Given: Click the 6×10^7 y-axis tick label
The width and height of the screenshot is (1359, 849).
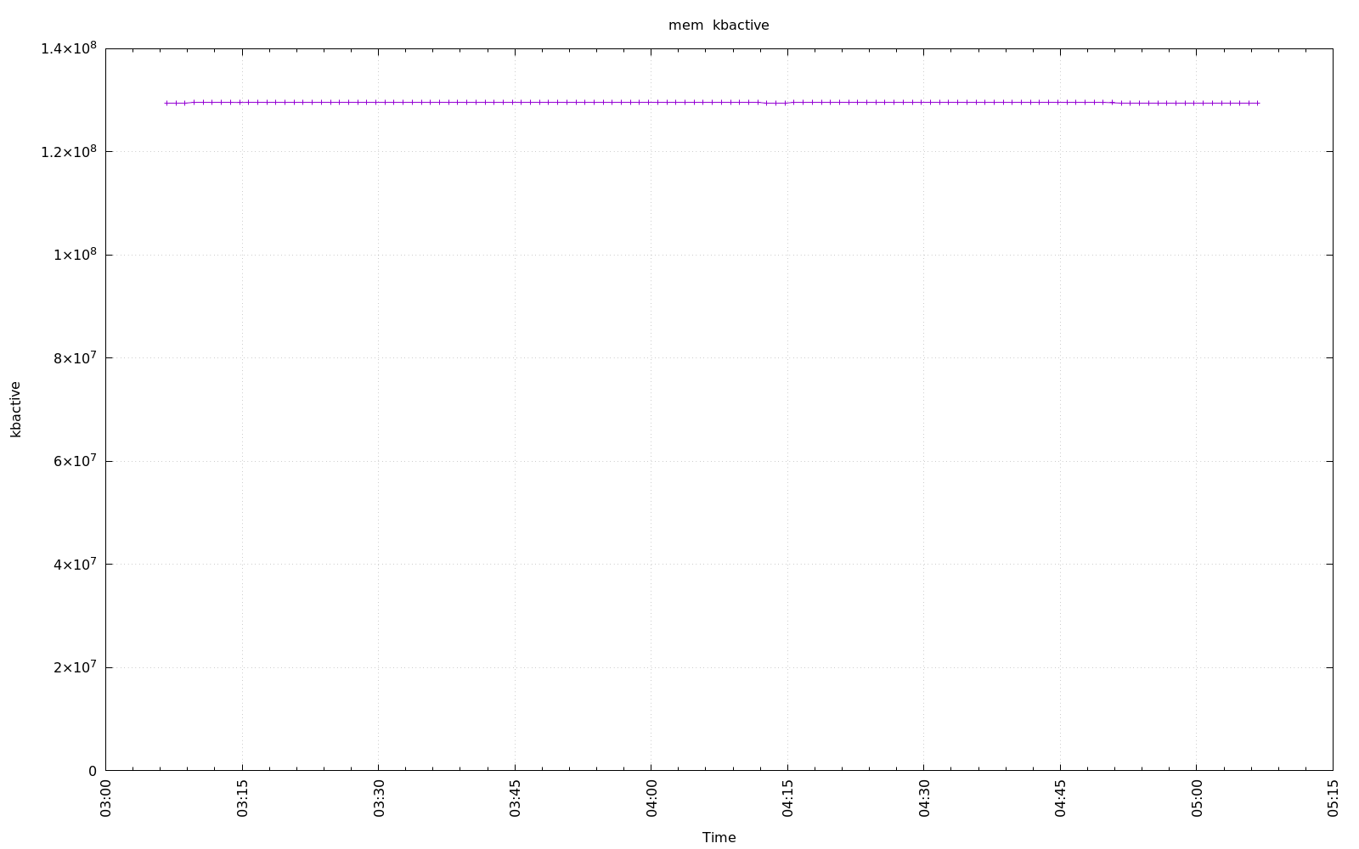Looking at the screenshot, I should click(74, 461).
